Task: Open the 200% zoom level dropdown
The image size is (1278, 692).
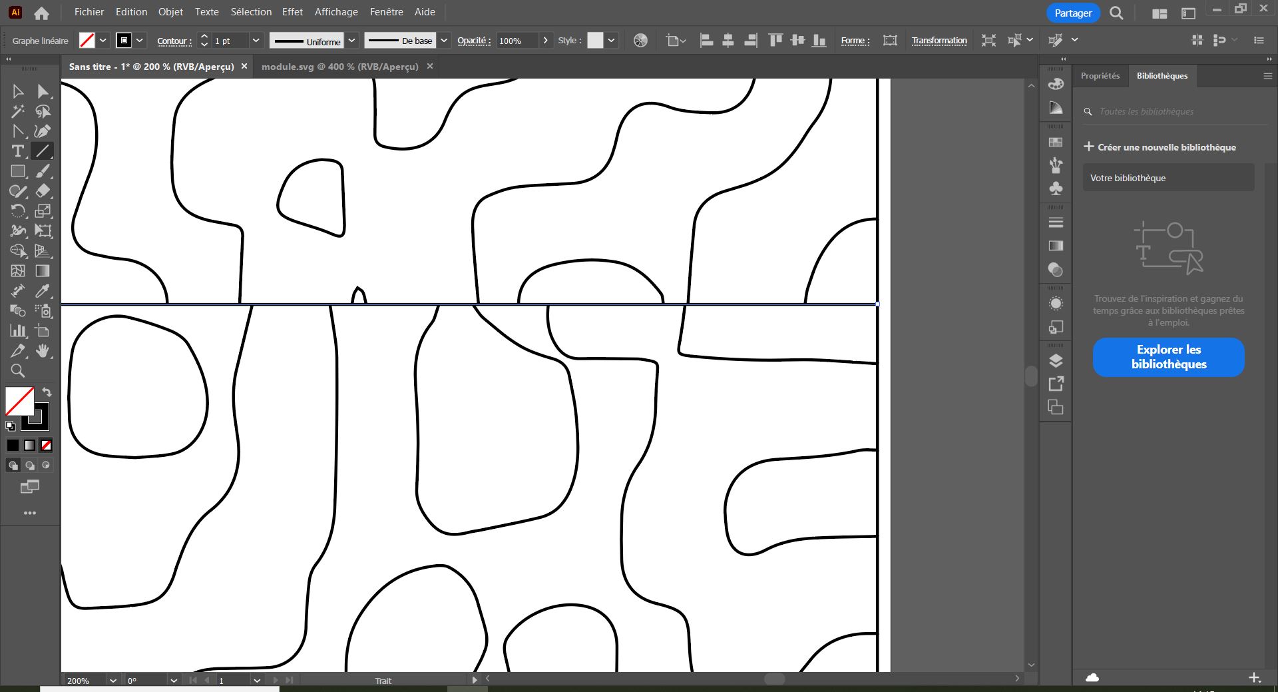Action: point(112,681)
